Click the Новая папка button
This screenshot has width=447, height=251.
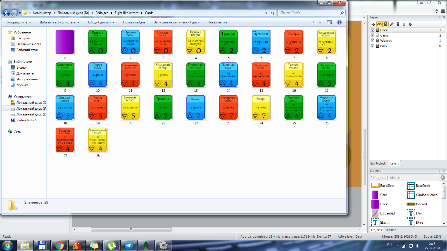[217, 22]
